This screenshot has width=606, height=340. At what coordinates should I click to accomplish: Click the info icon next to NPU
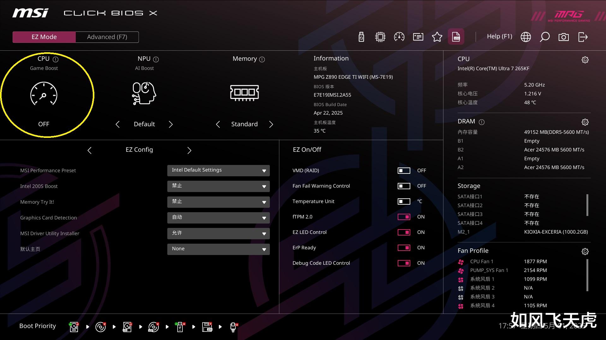(156, 59)
